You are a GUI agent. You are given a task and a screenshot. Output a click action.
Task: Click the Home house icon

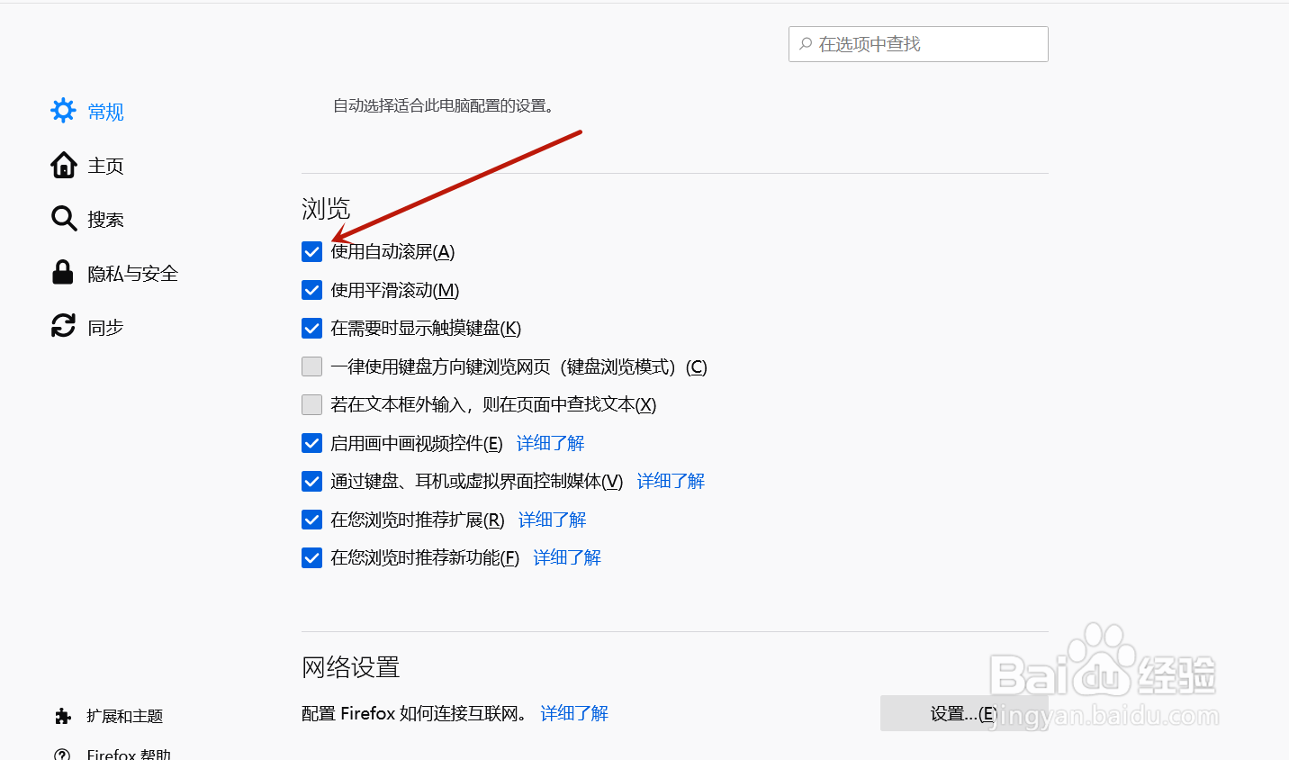pyautogui.click(x=63, y=165)
